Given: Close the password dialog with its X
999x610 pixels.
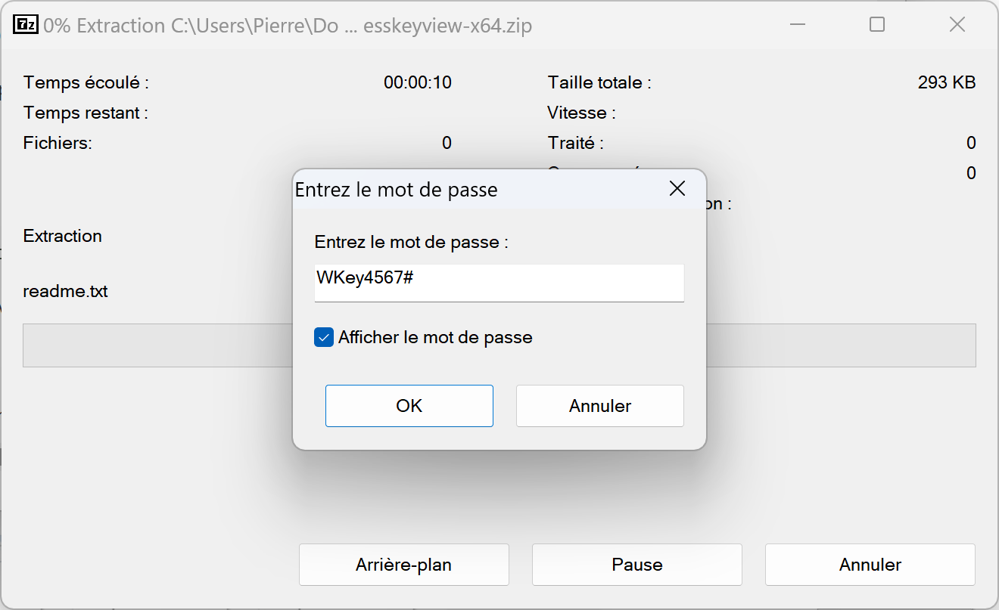Looking at the screenshot, I should click(677, 189).
